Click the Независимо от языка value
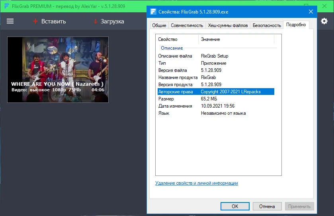Image resolution: width=334 pixels, height=216 pixels. coord(223,113)
